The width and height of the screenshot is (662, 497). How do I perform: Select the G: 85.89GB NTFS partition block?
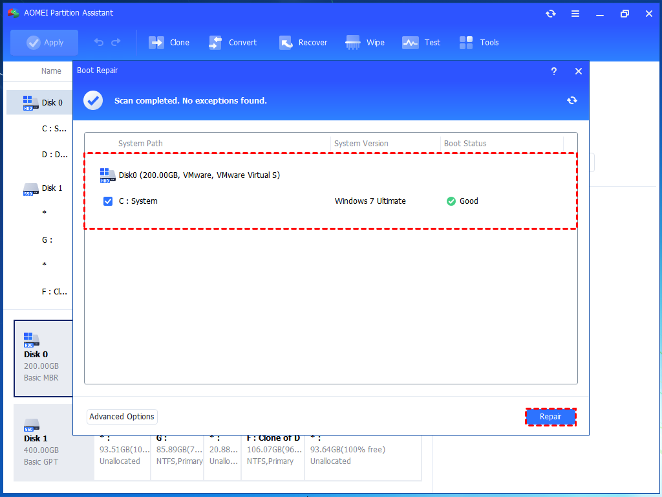coord(177,458)
